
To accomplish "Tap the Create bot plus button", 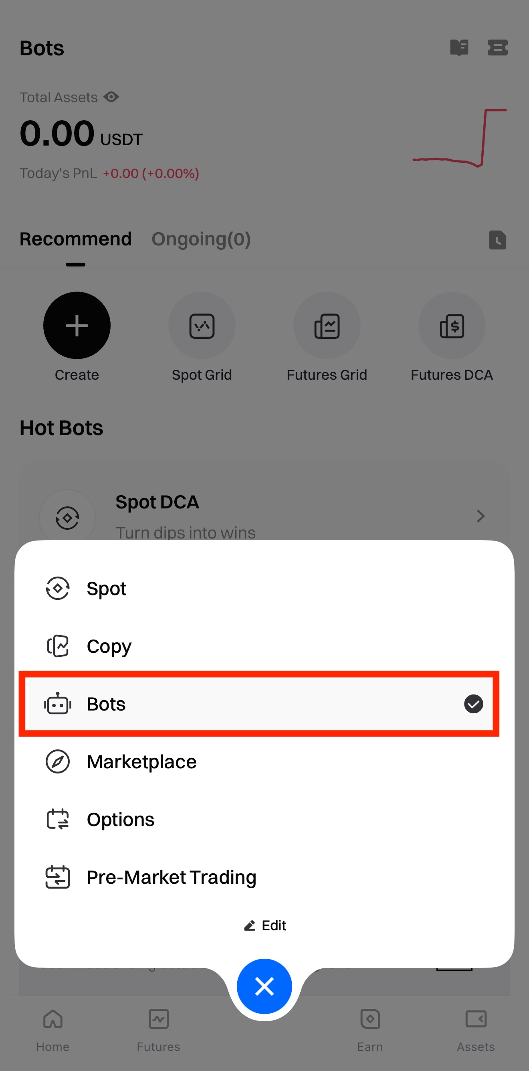I will click(x=77, y=325).
